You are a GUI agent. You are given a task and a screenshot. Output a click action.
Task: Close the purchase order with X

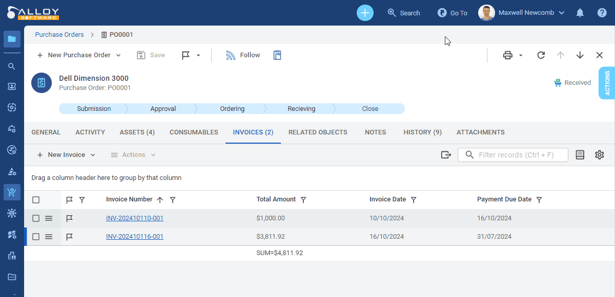click(599, 55)
